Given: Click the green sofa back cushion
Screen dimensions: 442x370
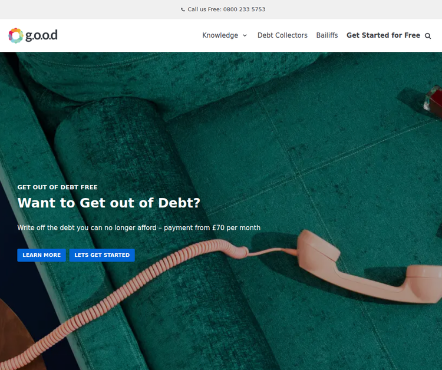Looking at the screenshot, I should tap(169, 76).
